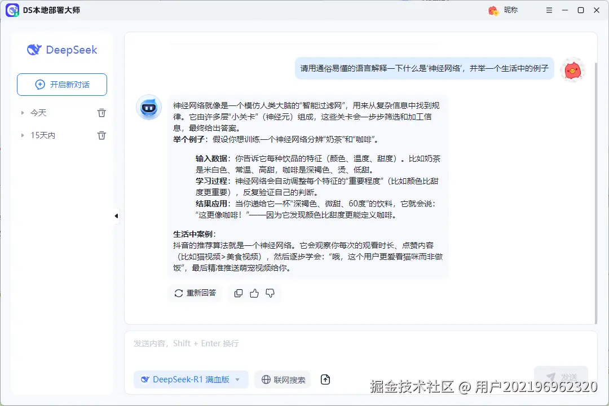Collapse the sidebar using the left arrow

point(116,215)
